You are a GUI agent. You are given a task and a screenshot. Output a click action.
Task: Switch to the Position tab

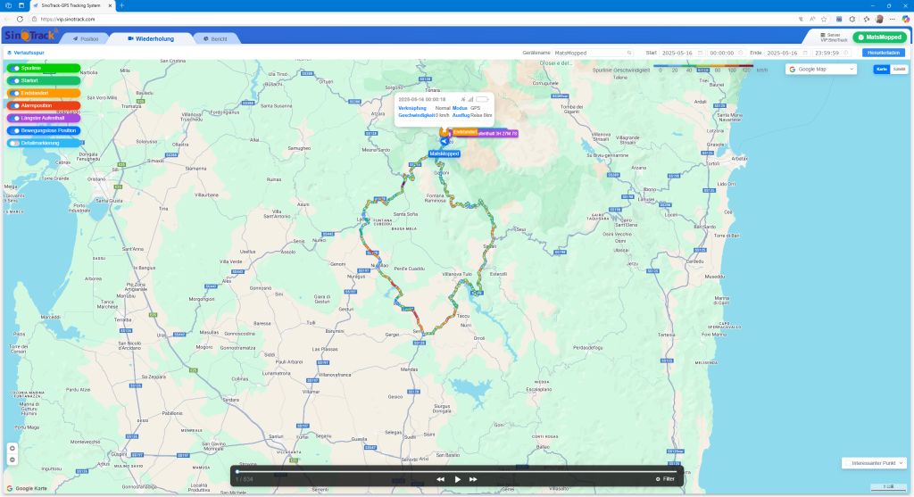pos(84,39)
